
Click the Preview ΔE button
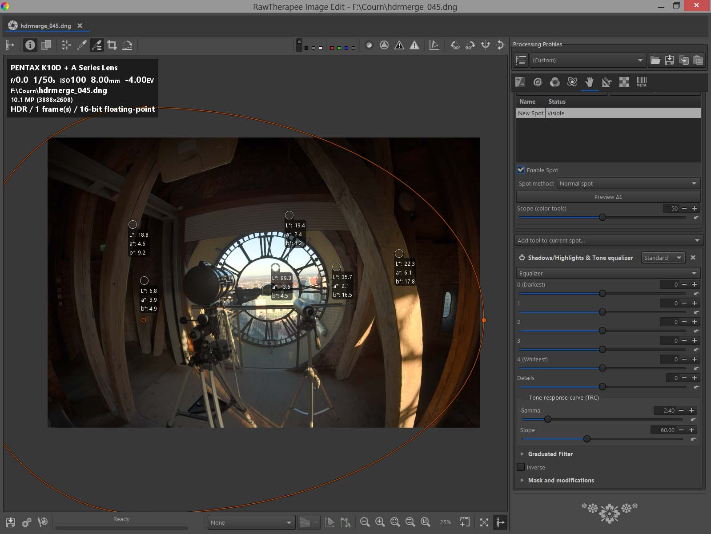608,197
